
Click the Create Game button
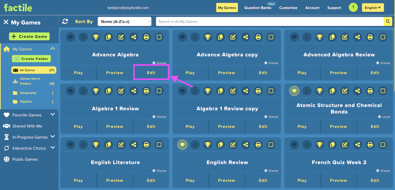(29, 37)
